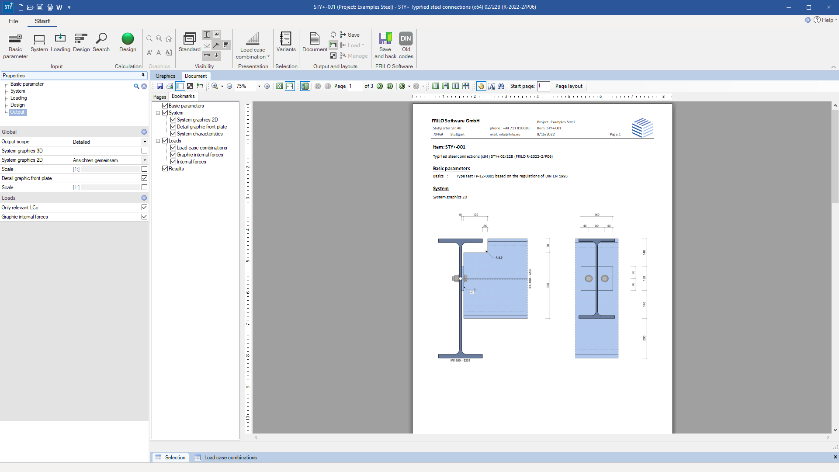The height and width of the screenshot is (472, 839).
Task: Uncheck System characteristics bookmark
Action: (173, 134)
